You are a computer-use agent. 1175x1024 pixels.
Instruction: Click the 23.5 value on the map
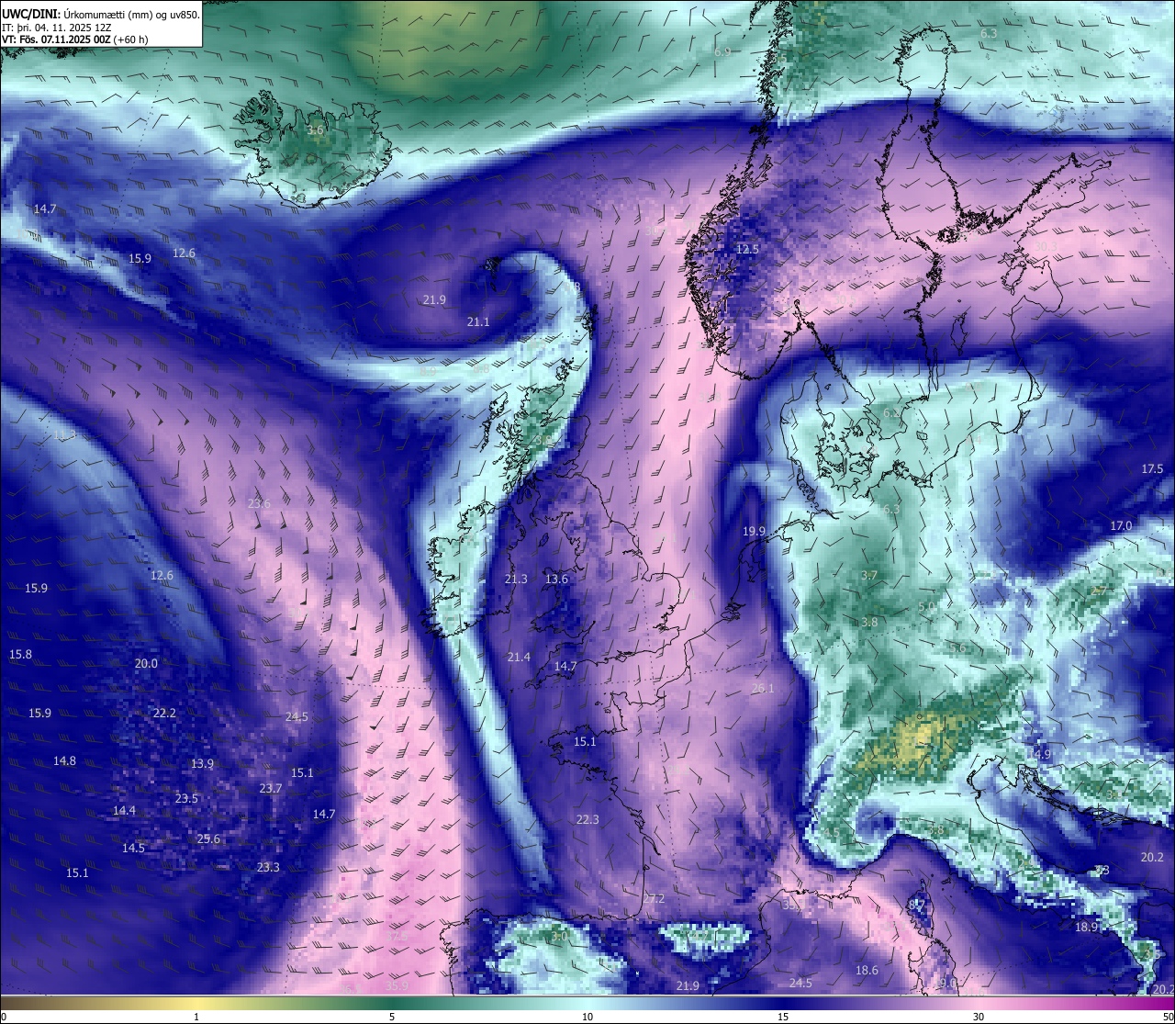pyautogui.click(x=186, y=799)
